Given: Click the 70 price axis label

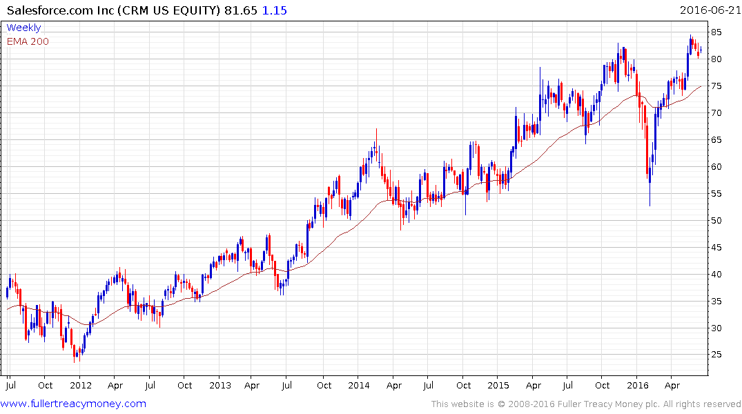Looking at the screenshot, I should tap(716, 113).
